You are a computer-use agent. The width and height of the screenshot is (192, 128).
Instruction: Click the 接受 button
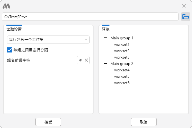[x=48, y=122]
